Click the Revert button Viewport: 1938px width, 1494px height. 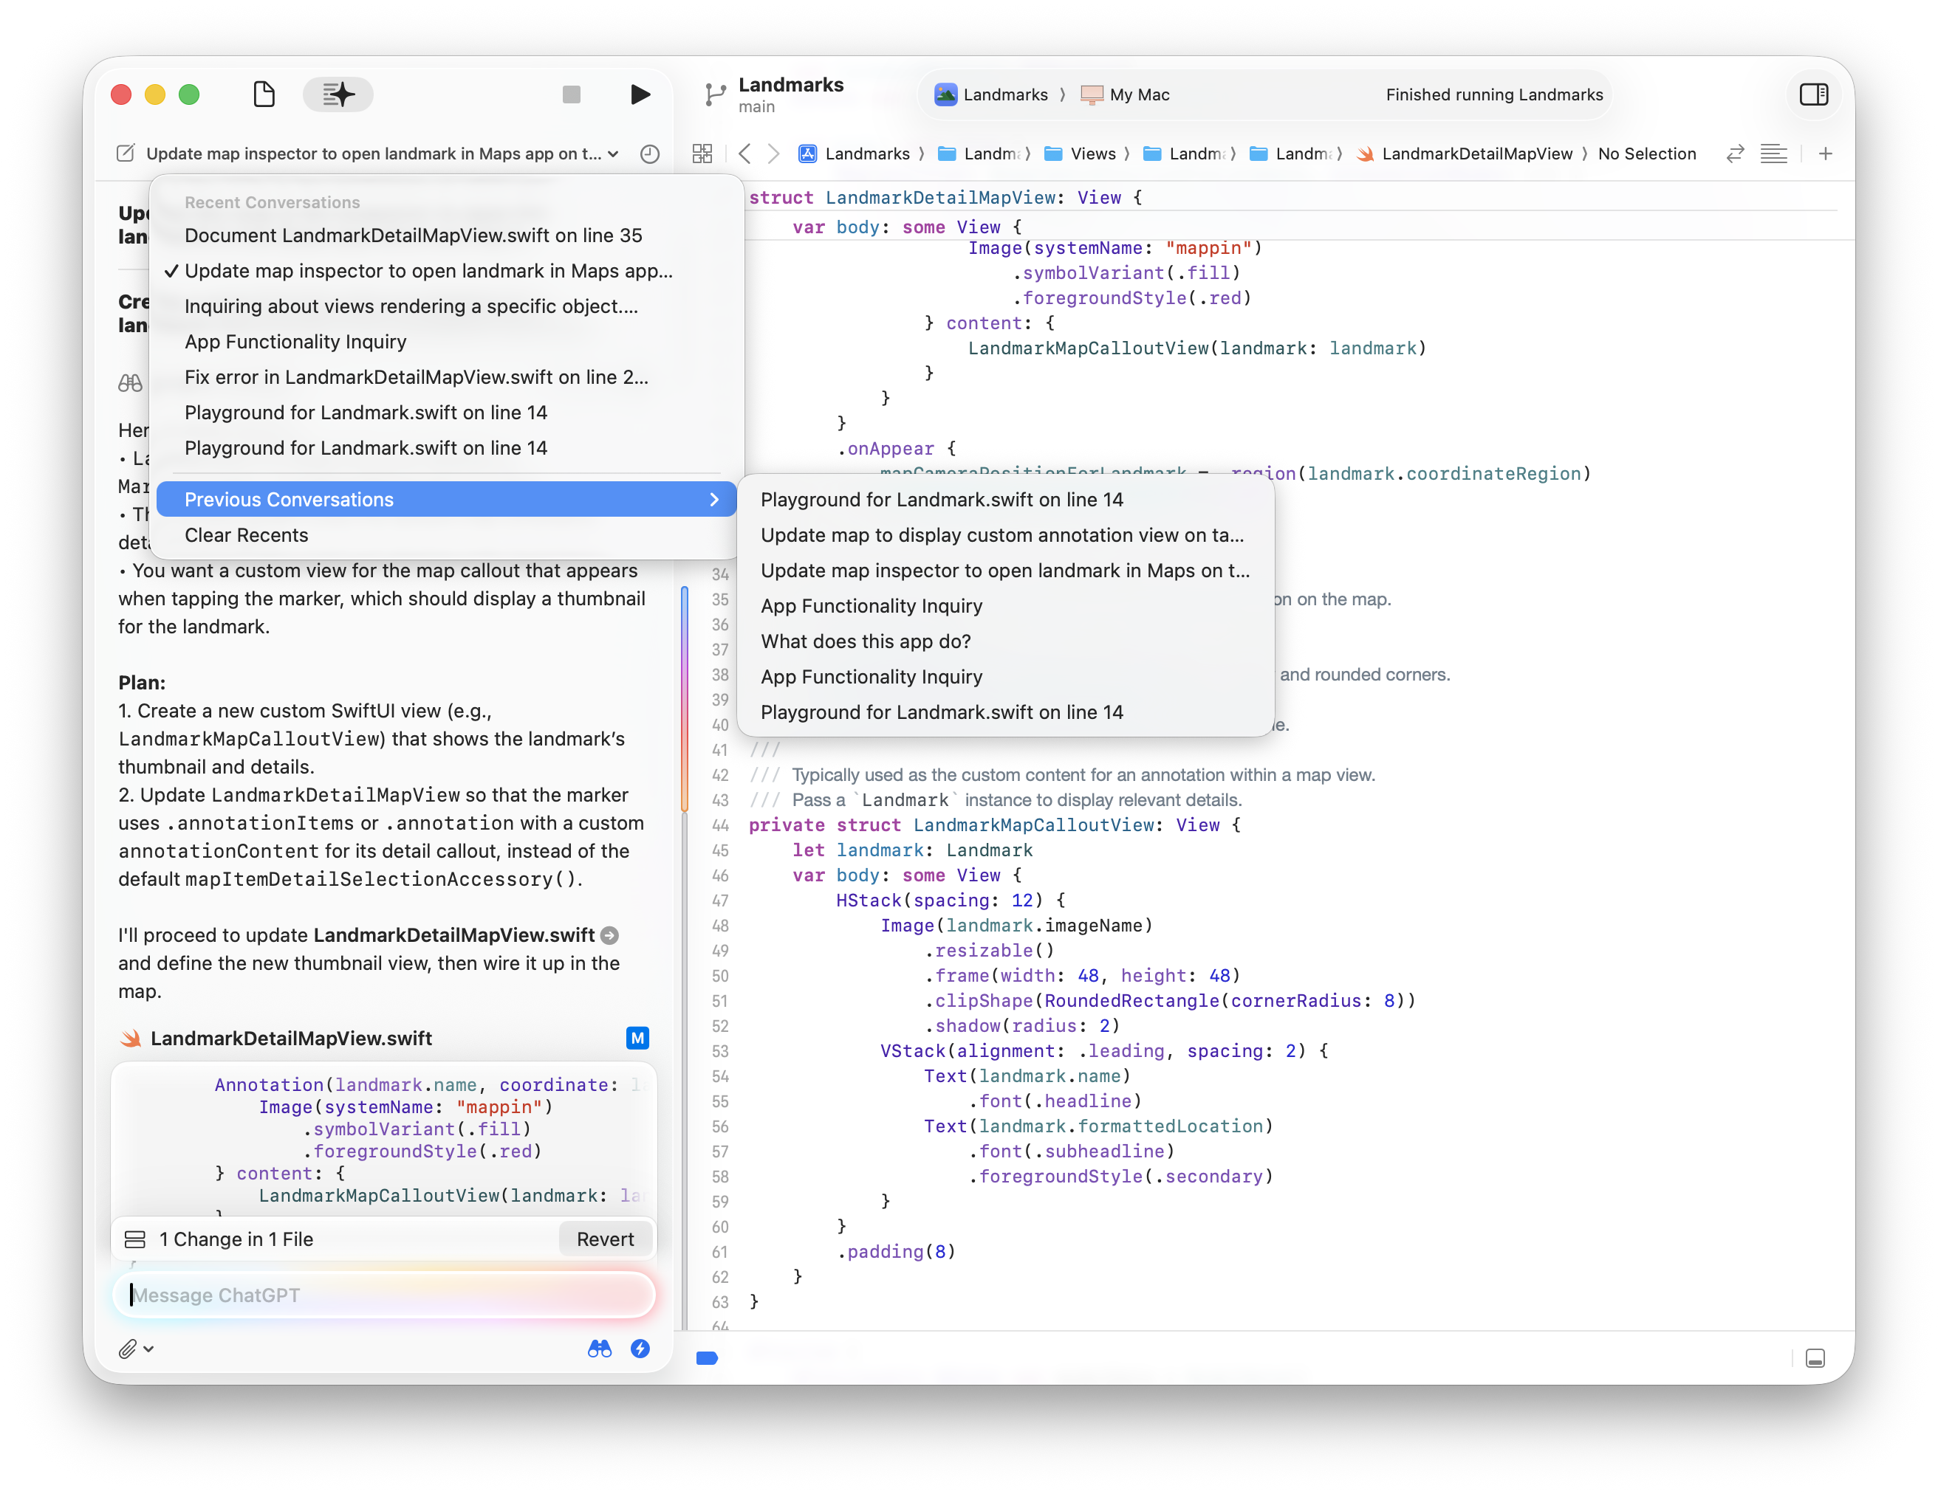coord(605,1239)
